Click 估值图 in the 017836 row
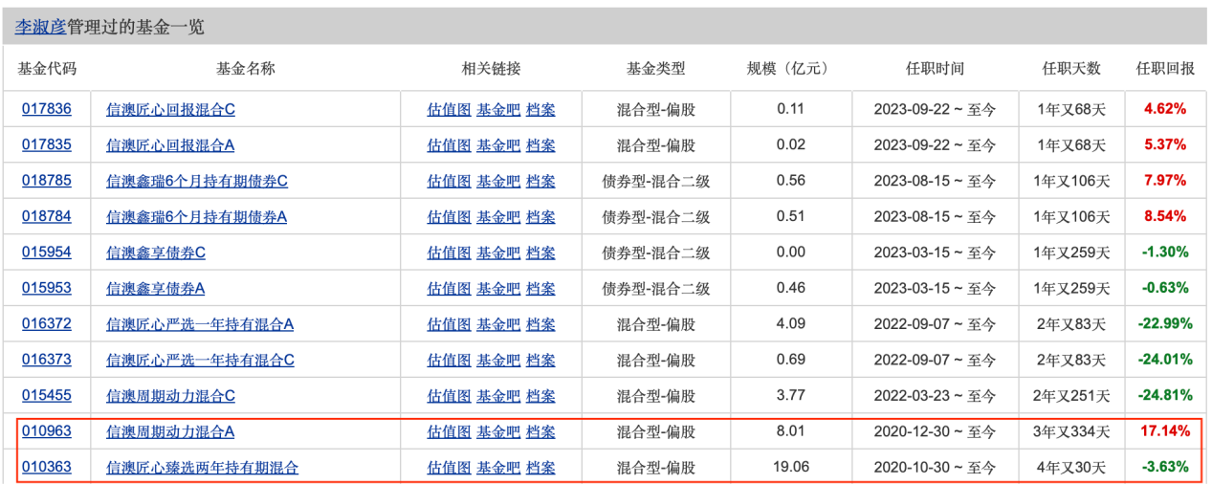1212x484 pixels. [449, 109]
